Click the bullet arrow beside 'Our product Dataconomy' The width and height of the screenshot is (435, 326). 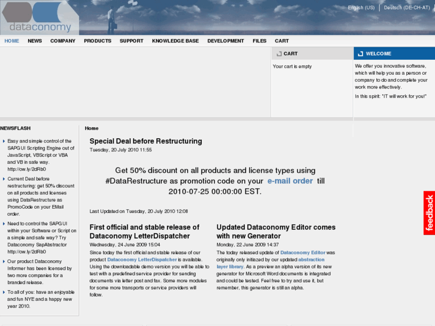click(x=4, y=261)
